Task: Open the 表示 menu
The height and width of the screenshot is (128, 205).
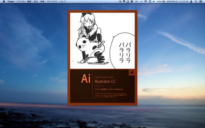Action: tap(36, 2)
